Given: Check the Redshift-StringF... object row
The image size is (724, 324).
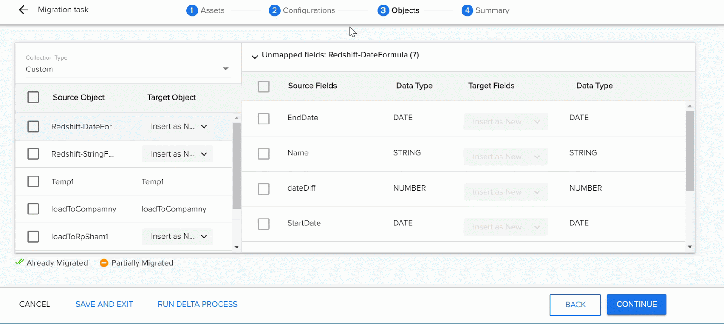Looking at the screenshot, I should click(x=33, y=154).
